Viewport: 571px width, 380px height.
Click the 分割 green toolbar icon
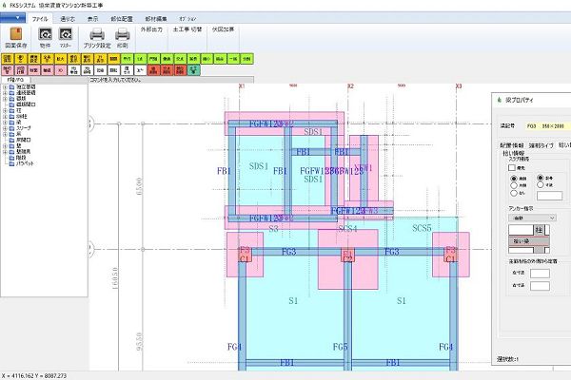[246, 59]
